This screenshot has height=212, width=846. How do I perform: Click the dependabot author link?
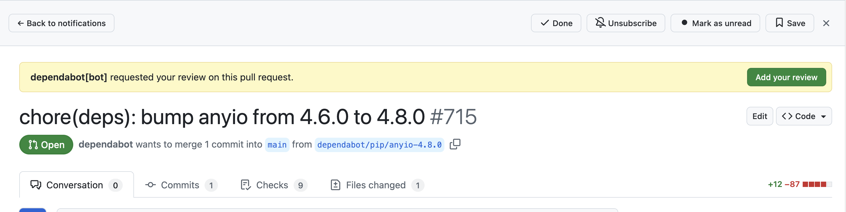tap(105, 144)
